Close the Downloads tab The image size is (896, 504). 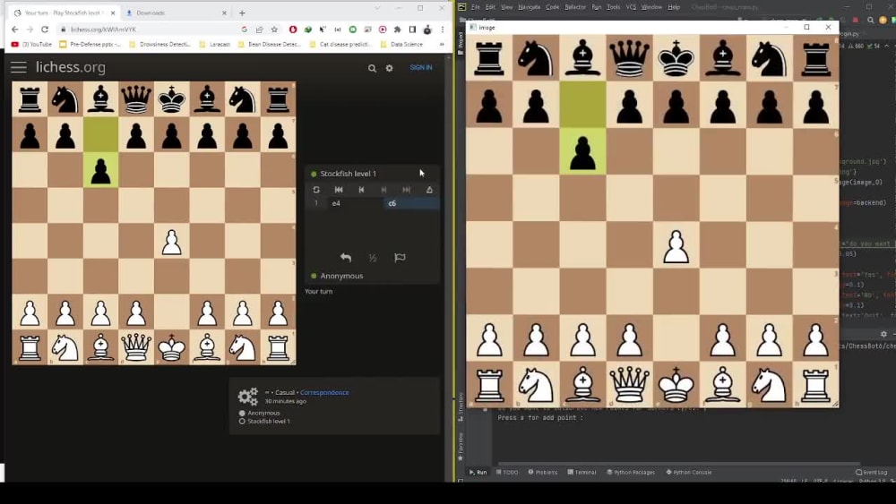click(x=224, y=13)
